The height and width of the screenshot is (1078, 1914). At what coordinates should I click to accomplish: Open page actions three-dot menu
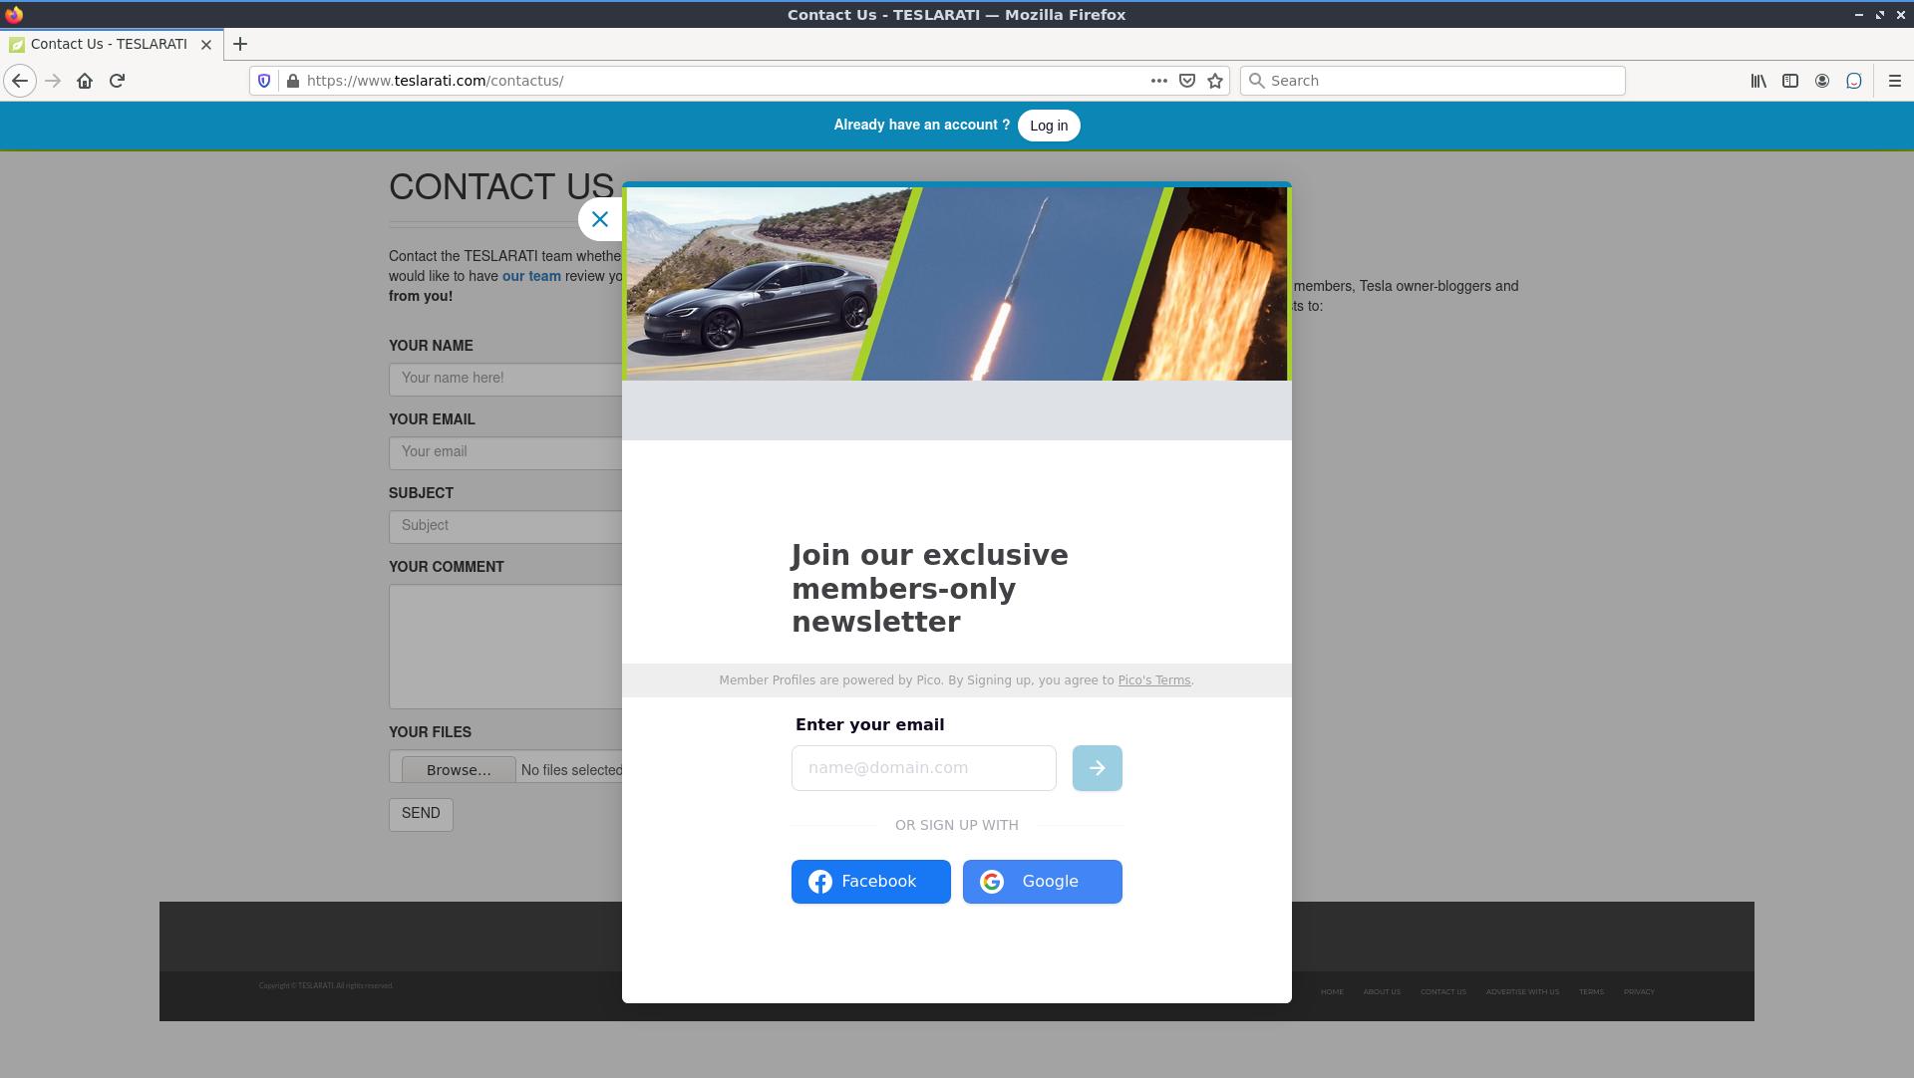coord(1158,81)
